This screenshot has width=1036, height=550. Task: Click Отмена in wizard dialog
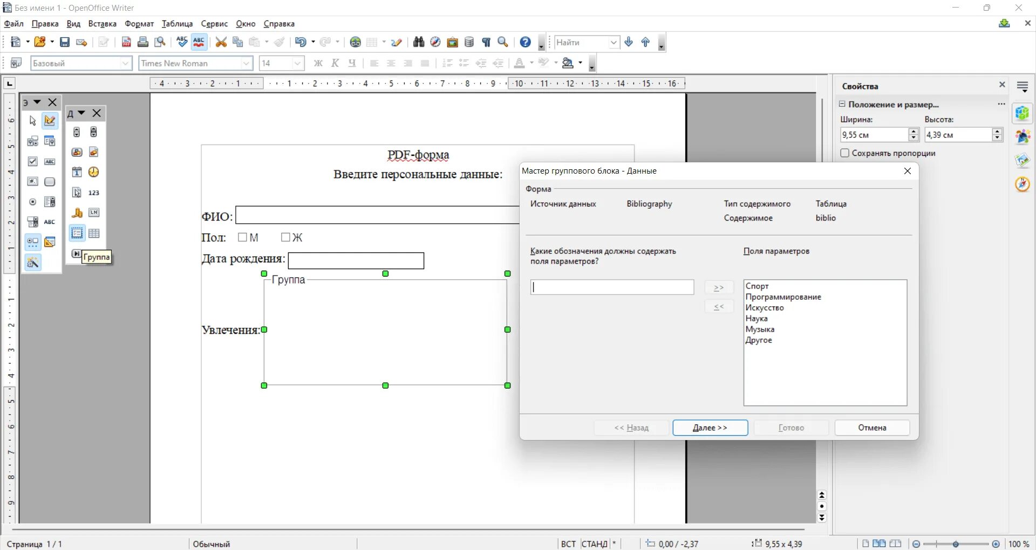(872, 428)
